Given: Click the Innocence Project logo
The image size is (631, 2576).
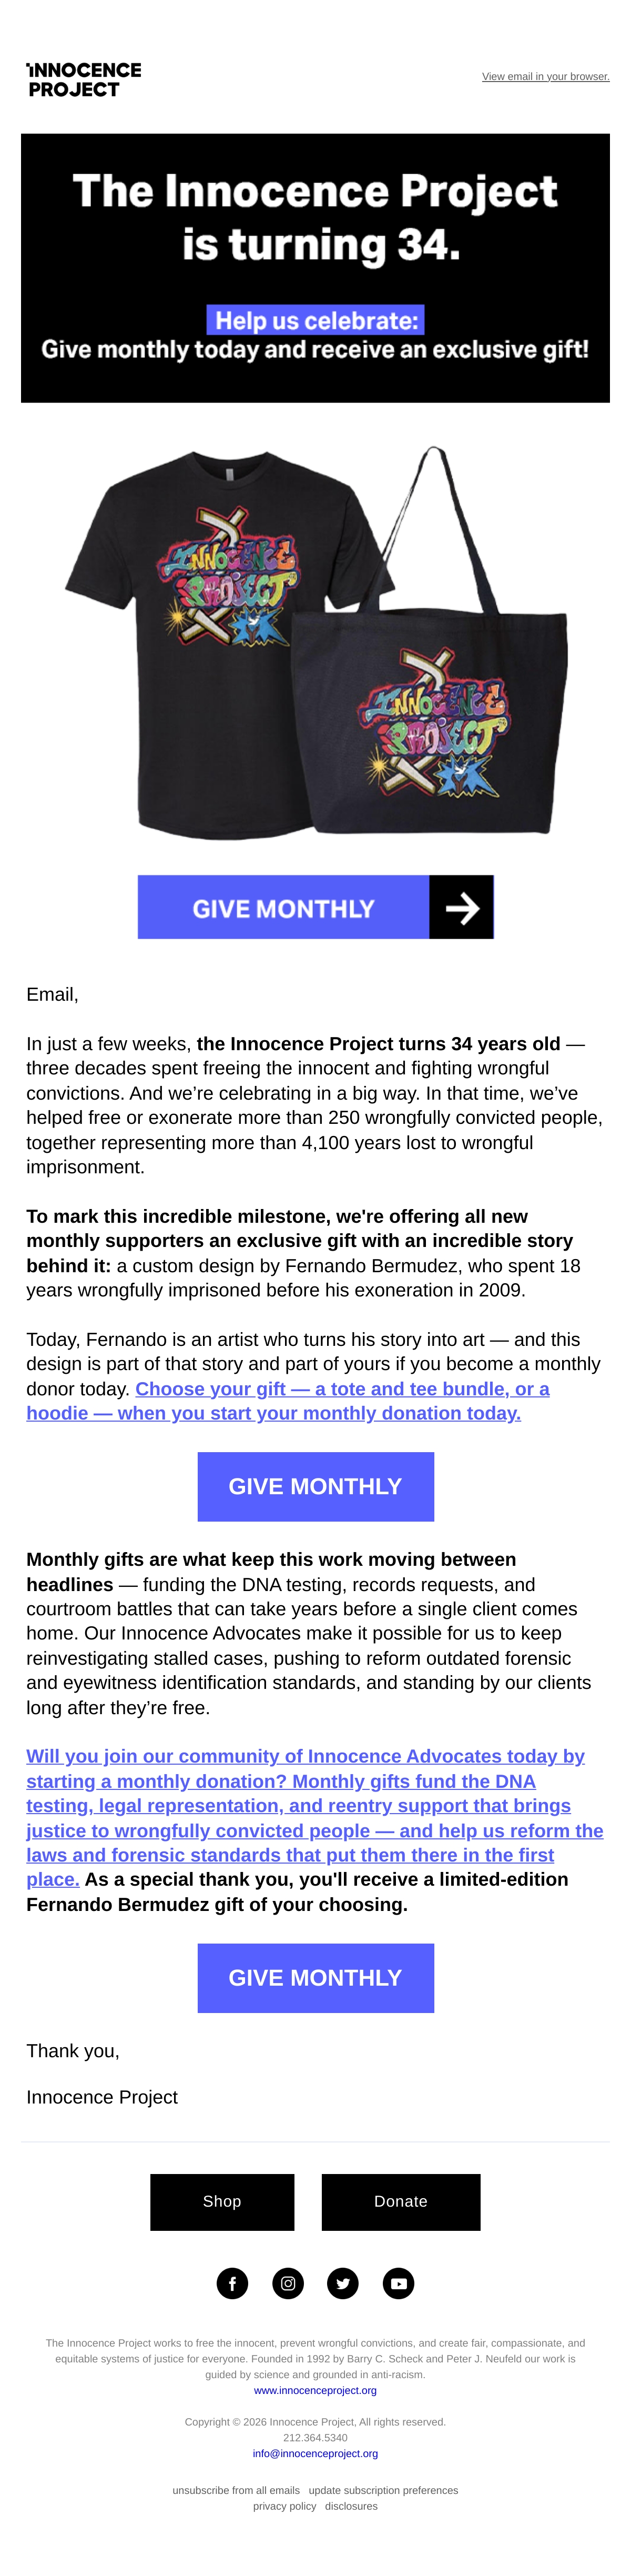Looking at the screenshot, I should pos(84,79).
